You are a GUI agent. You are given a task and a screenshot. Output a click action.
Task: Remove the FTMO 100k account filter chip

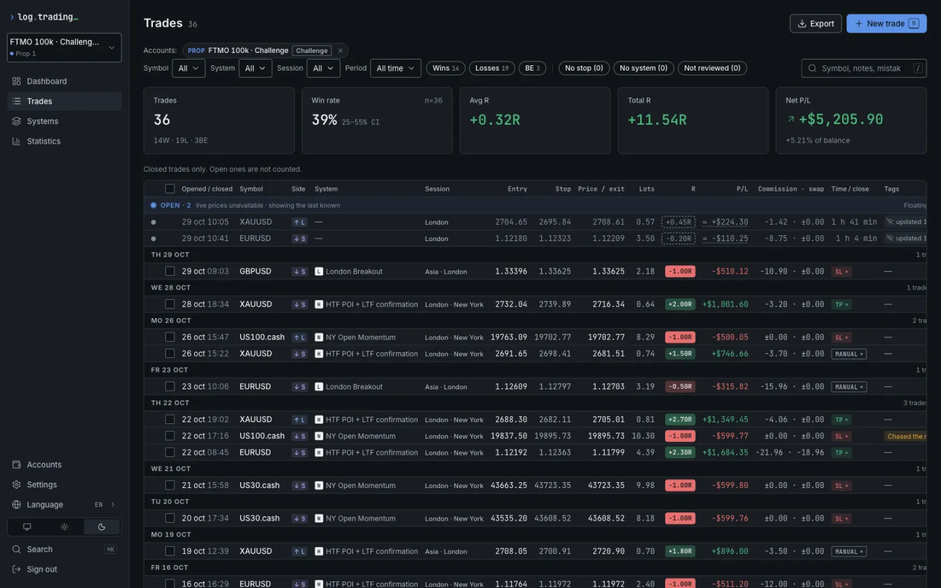[340, 50]
